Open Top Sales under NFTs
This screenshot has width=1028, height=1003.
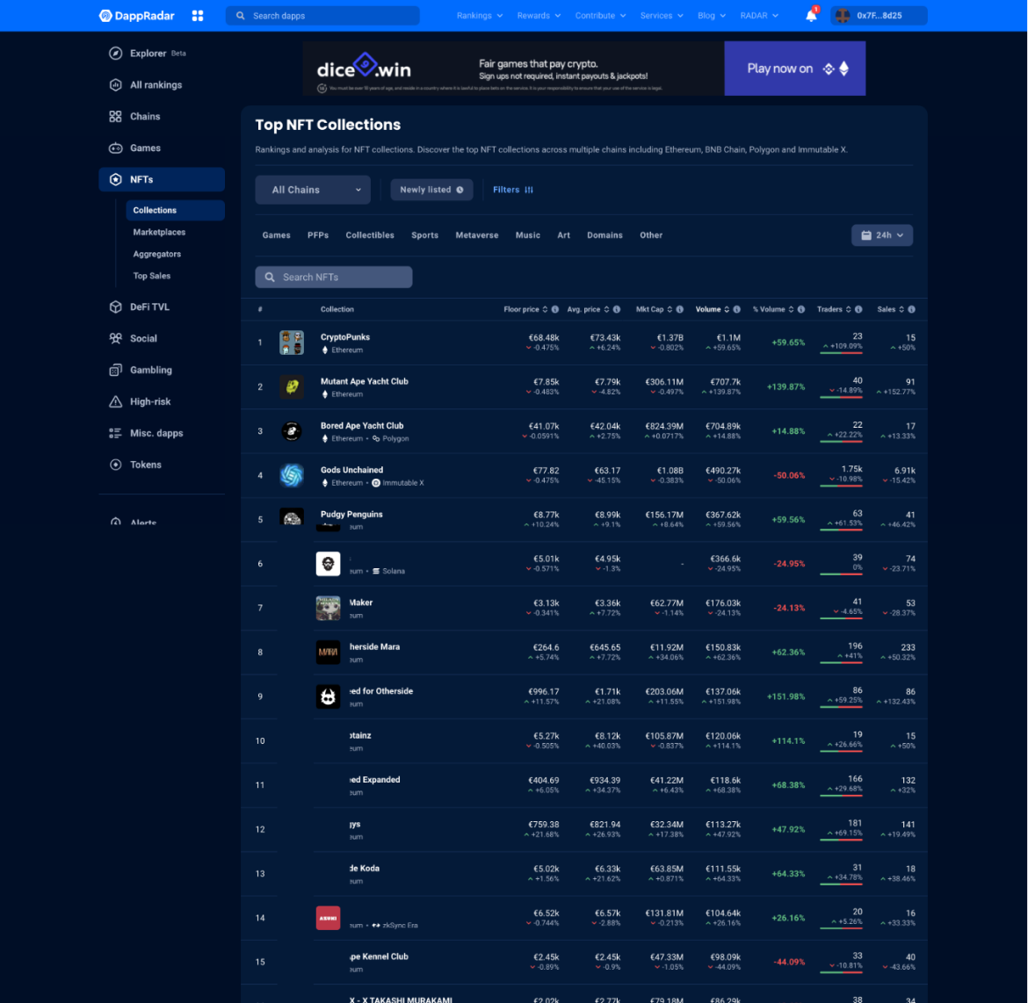point(151,276)
